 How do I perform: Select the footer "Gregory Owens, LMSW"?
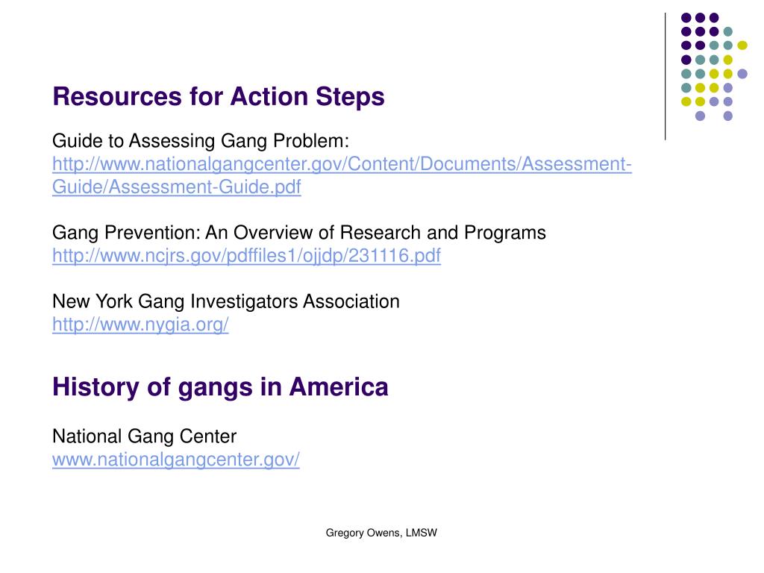pyautogui.click(x=381, y=533)
